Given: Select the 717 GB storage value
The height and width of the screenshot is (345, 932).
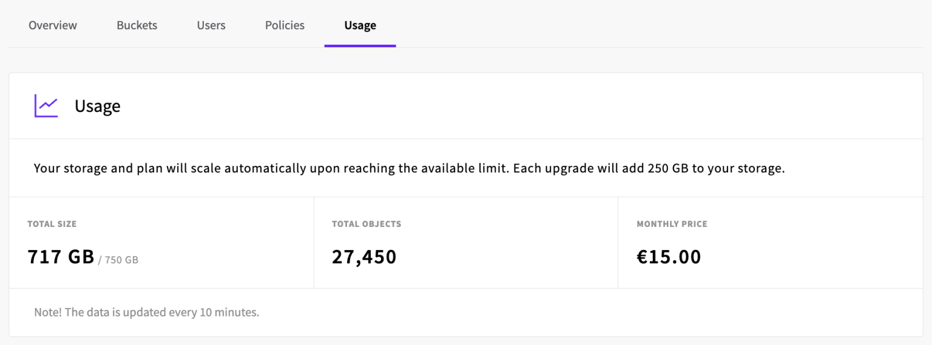Looking at the screenshot, I should click(61, 257).
